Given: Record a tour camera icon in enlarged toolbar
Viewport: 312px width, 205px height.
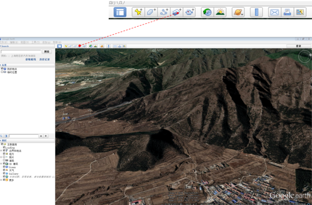Looking at the screenshot, I should pos(189,12).
